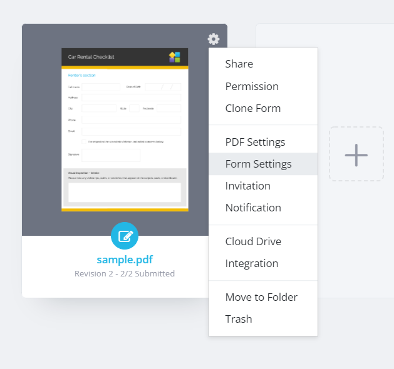Click Invitation in the dropdown menu
This screenshot has width=394, height=369.
pos(248,186)
